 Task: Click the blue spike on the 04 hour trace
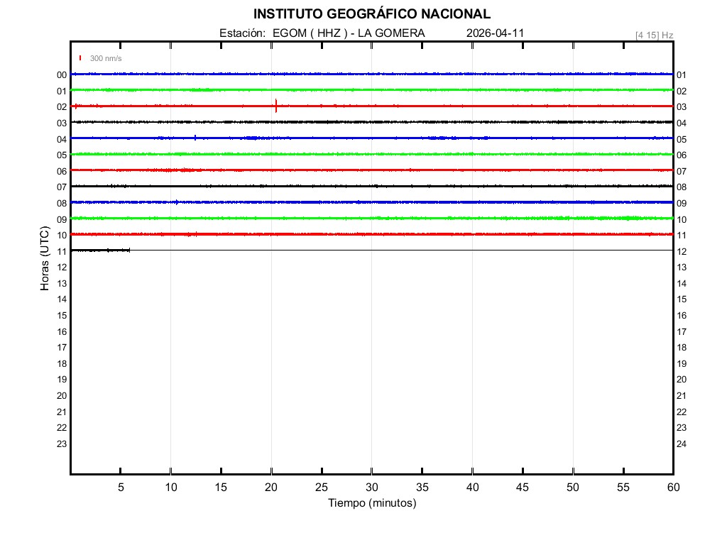[x=195, y=138]
